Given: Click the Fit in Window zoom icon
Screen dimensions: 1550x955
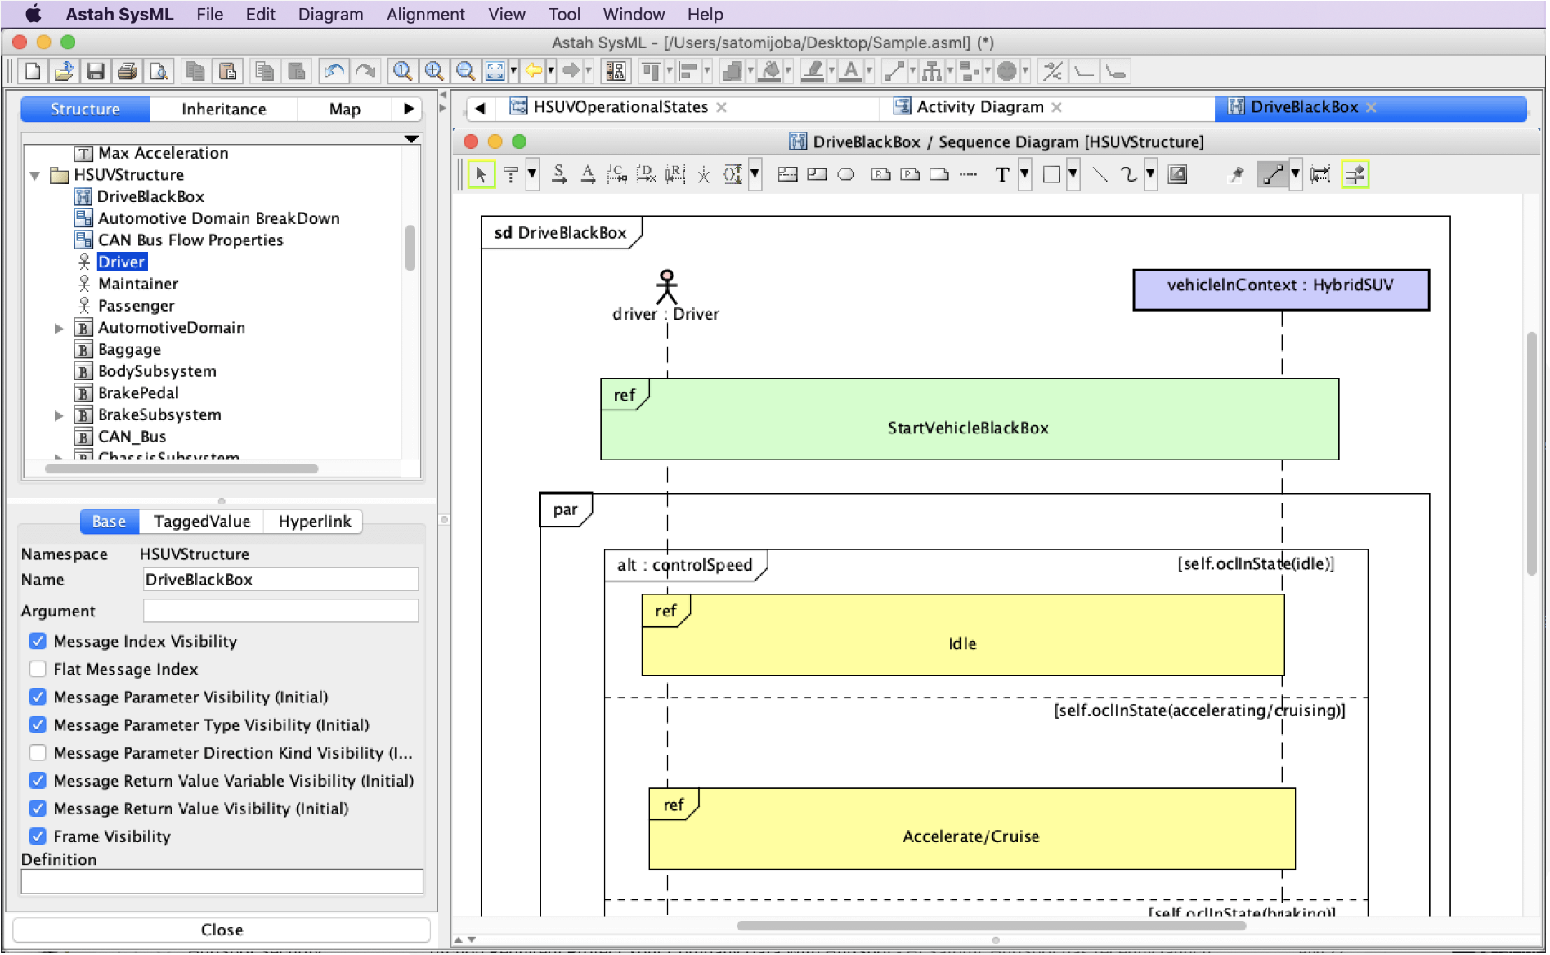Looking at the screenshot, I should click(495, 72).
